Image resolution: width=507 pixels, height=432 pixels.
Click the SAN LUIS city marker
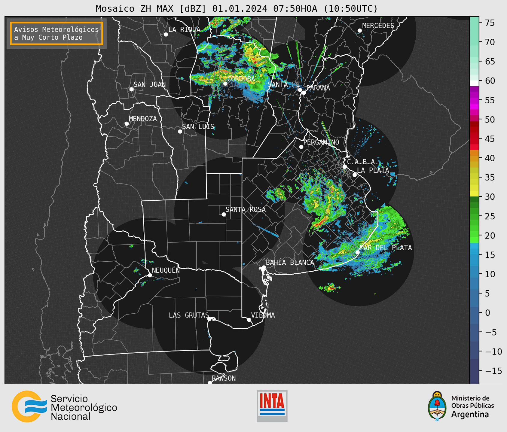[x=180, y=132]
